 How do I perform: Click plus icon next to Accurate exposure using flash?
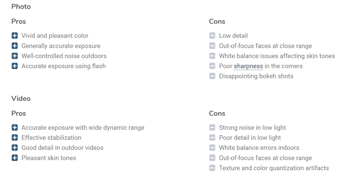pyautogui.click(x=15, y=66)
